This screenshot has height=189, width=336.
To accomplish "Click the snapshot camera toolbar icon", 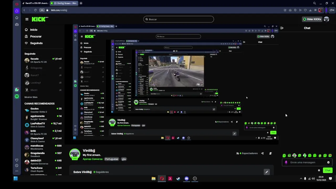I will pos(290,10).
